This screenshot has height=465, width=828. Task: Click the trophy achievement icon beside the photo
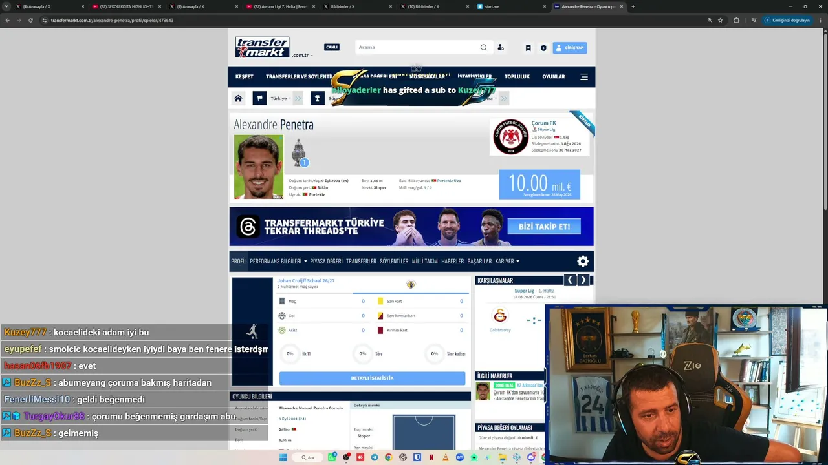[298, 153]
